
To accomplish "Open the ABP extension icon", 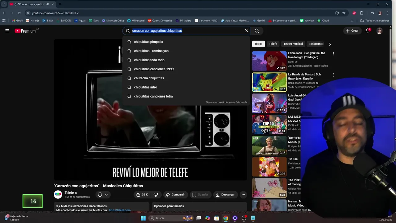I will pyautogui.click(x=354, y=13).
